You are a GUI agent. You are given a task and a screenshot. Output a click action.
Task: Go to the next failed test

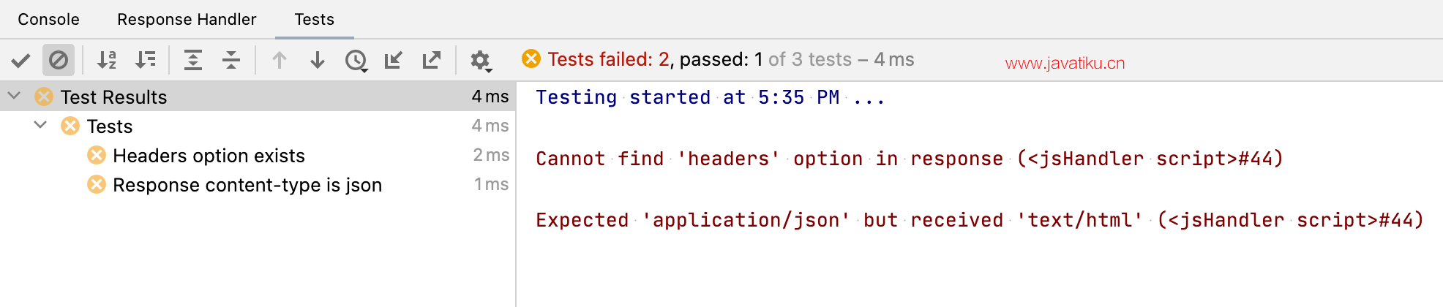318,60
